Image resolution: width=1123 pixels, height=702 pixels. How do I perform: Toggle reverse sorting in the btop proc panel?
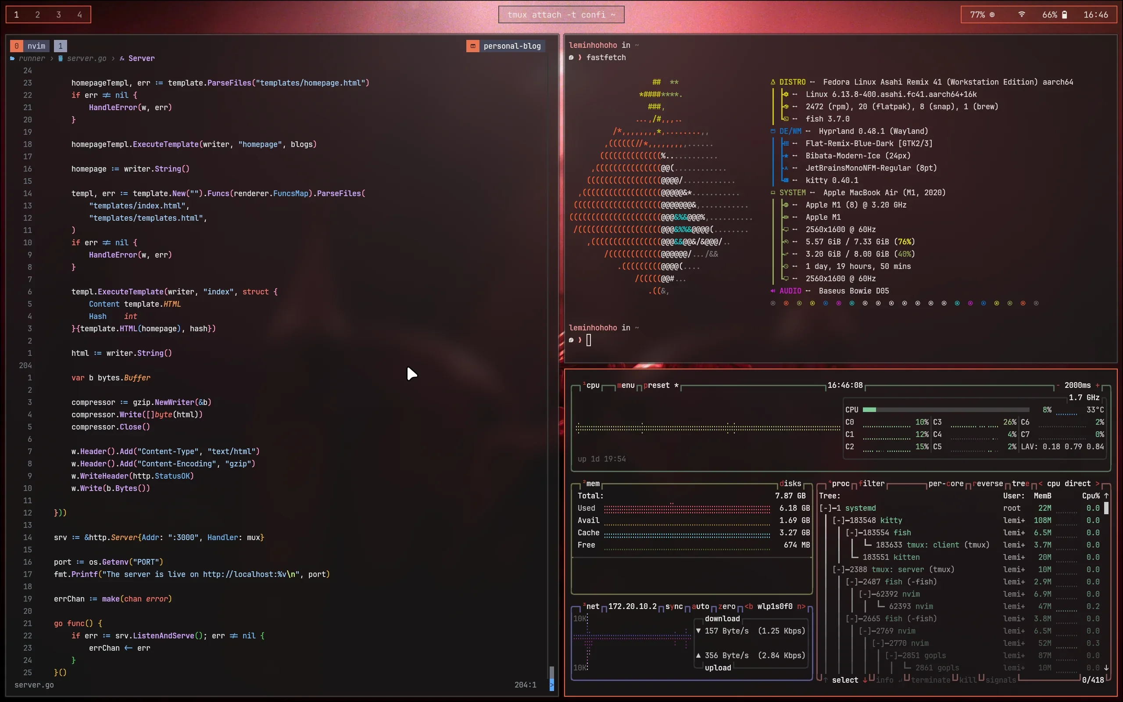click(988, 484)
